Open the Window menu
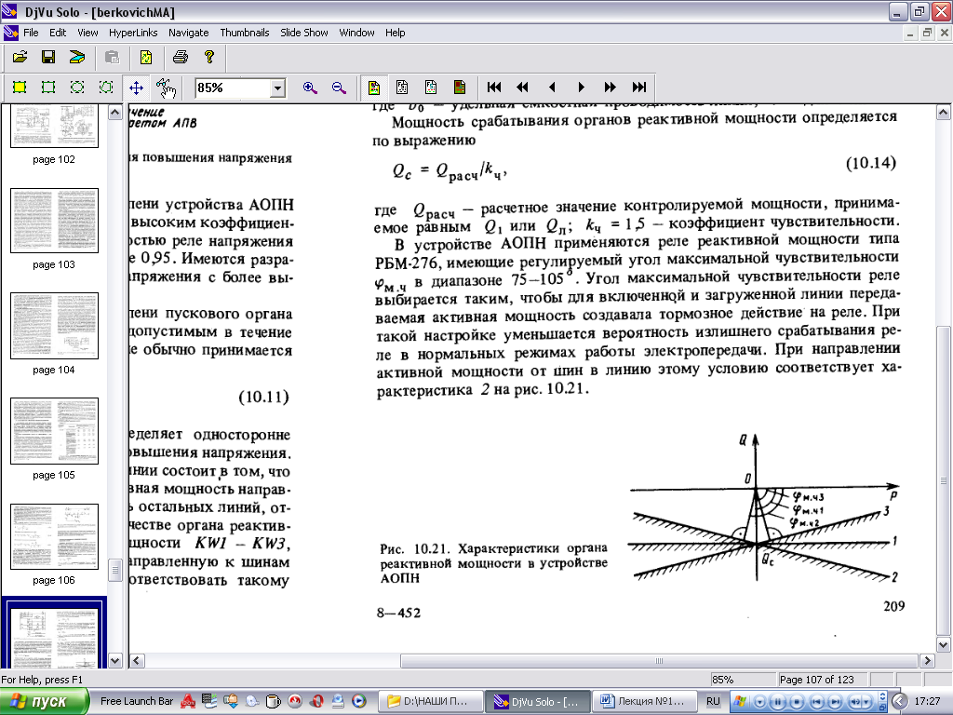 (x=356, y=33)
